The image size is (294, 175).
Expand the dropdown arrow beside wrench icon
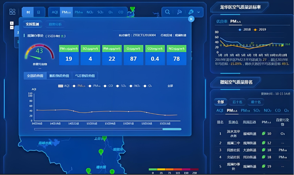coord(199,12)
